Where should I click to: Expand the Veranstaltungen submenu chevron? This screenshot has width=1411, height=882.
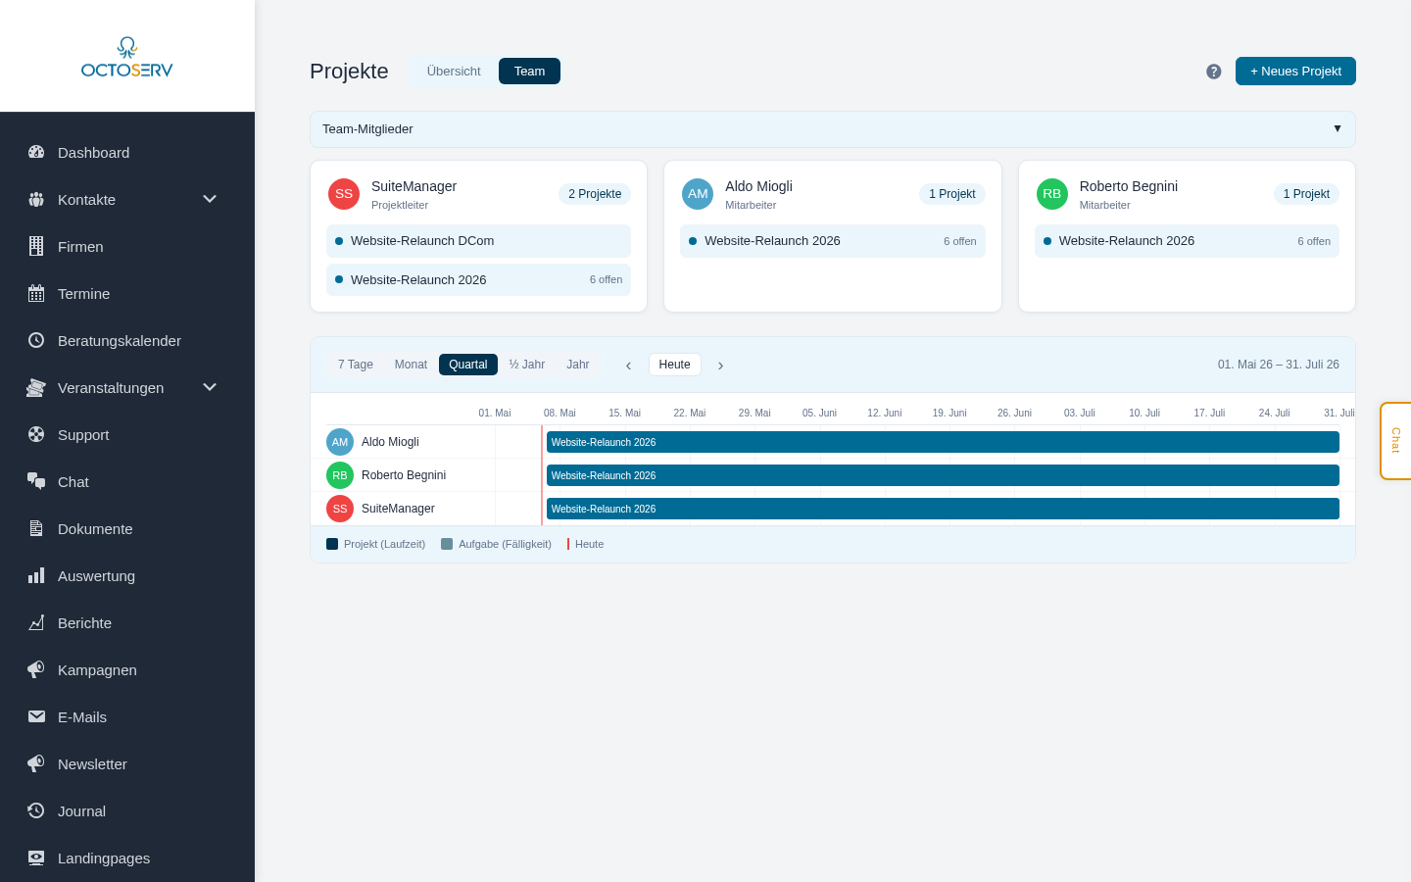pyautogui.click(x=210, y=387)
